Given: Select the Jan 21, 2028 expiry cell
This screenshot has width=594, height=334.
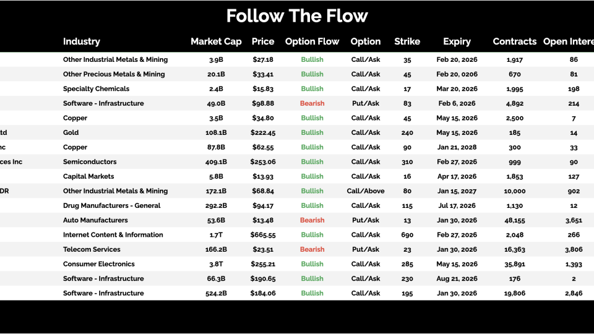Looking at the screenshot, I should pos(457,147).
